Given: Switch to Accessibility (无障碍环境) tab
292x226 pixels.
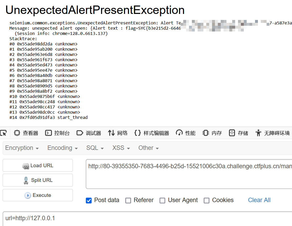Looking at the screenshot, I should pyautogui.click(x=273, y=133).
